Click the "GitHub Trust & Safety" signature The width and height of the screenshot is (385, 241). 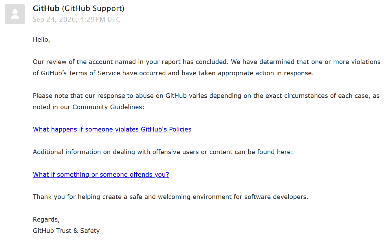point(66,231)
